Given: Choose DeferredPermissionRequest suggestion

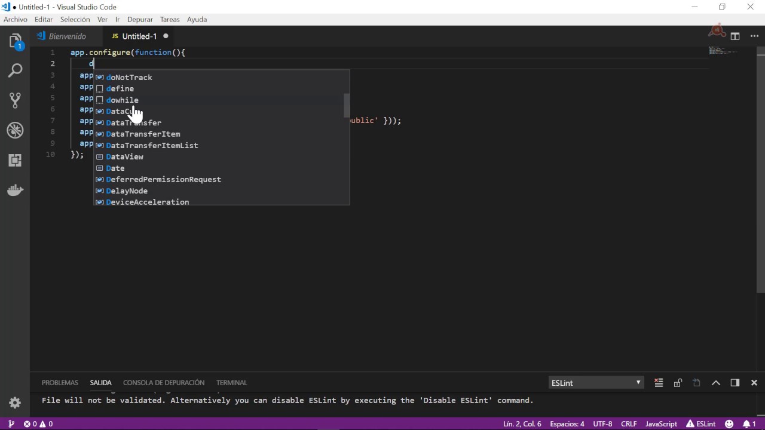Looking at the screenshot, I should tap(221, 179).
